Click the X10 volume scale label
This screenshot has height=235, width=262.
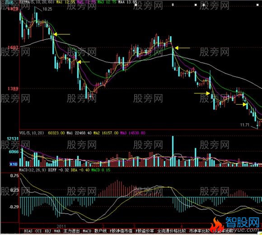tap(14, 164)
